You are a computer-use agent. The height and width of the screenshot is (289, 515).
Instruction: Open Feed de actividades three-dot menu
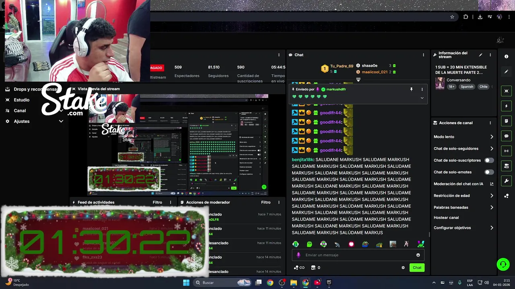tap(170, 202)
